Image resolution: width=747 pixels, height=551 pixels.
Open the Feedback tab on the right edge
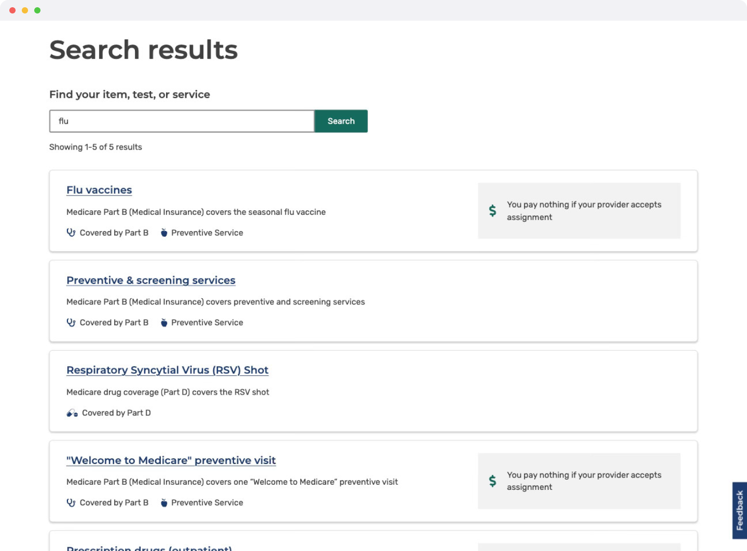(x=740, y=511)
